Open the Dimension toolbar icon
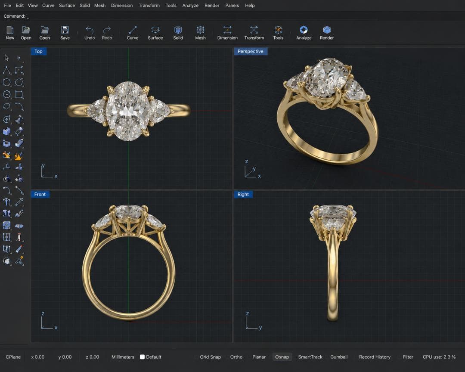465x372 pixels. coord(227,33)
